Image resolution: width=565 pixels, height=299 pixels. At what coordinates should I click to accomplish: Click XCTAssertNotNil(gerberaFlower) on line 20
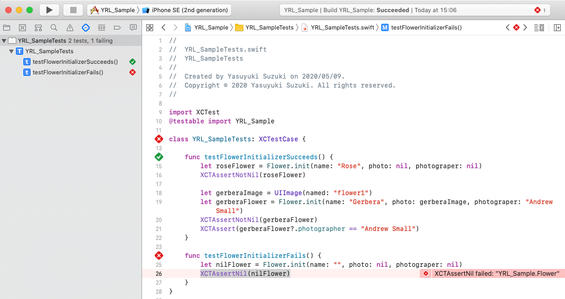click(x=259, y=220)
